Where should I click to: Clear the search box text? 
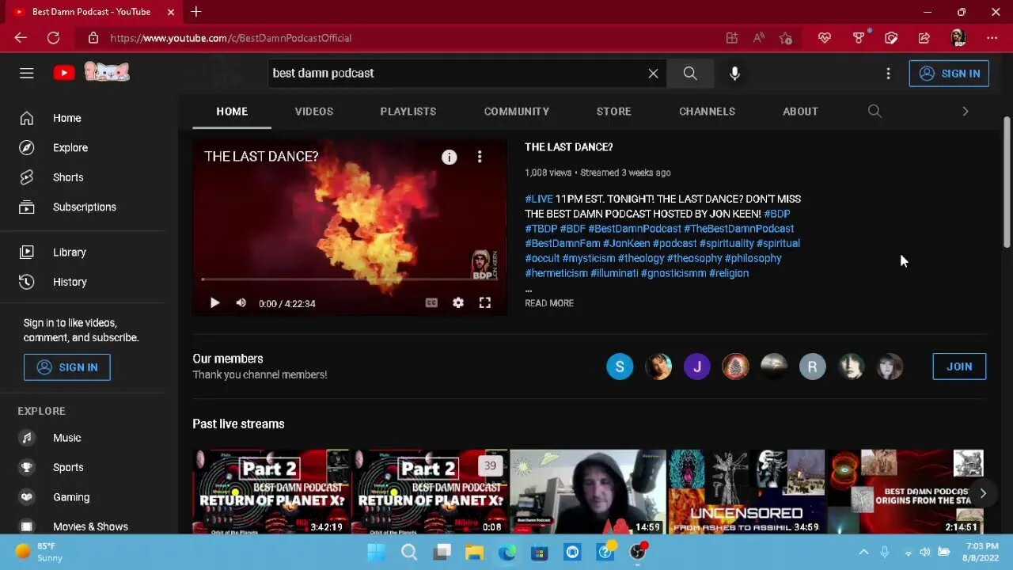click(653, 73)
